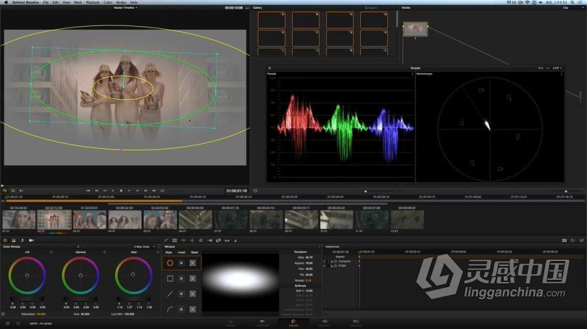Toggle invert for the circular window
The image size is (587, 329).
tap(181, 263)
